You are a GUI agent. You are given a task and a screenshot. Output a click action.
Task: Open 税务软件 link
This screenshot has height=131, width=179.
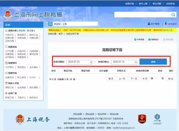pyautogui.click(x=34, y=97)
